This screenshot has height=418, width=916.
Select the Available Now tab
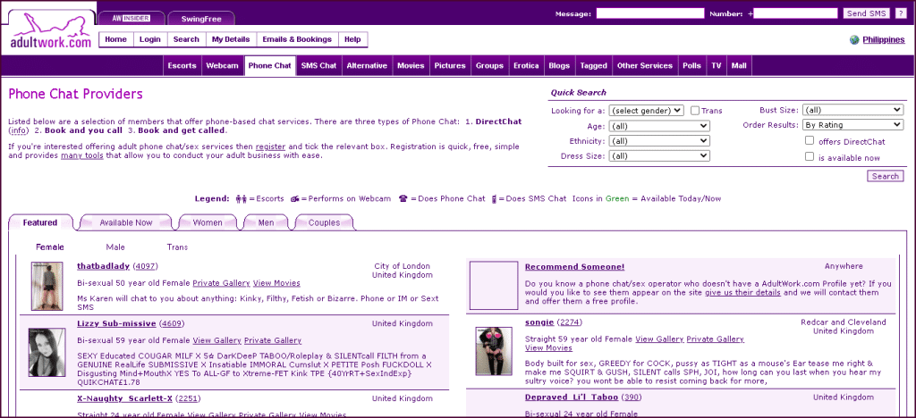point(125,222)
